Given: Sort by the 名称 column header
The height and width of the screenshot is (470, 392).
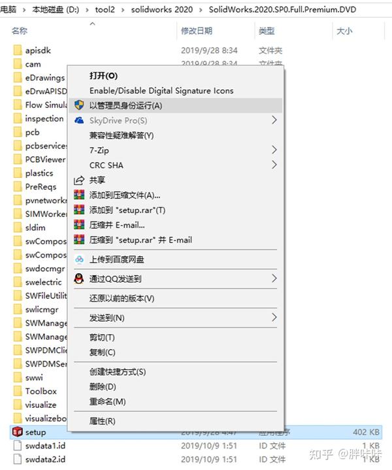Looking at the screenshot, I should point(20,31).
